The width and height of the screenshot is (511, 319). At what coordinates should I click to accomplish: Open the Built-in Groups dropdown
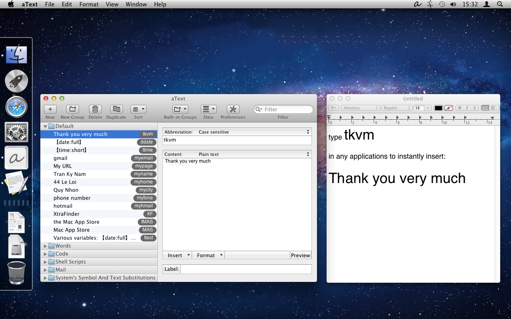point(180,109)
